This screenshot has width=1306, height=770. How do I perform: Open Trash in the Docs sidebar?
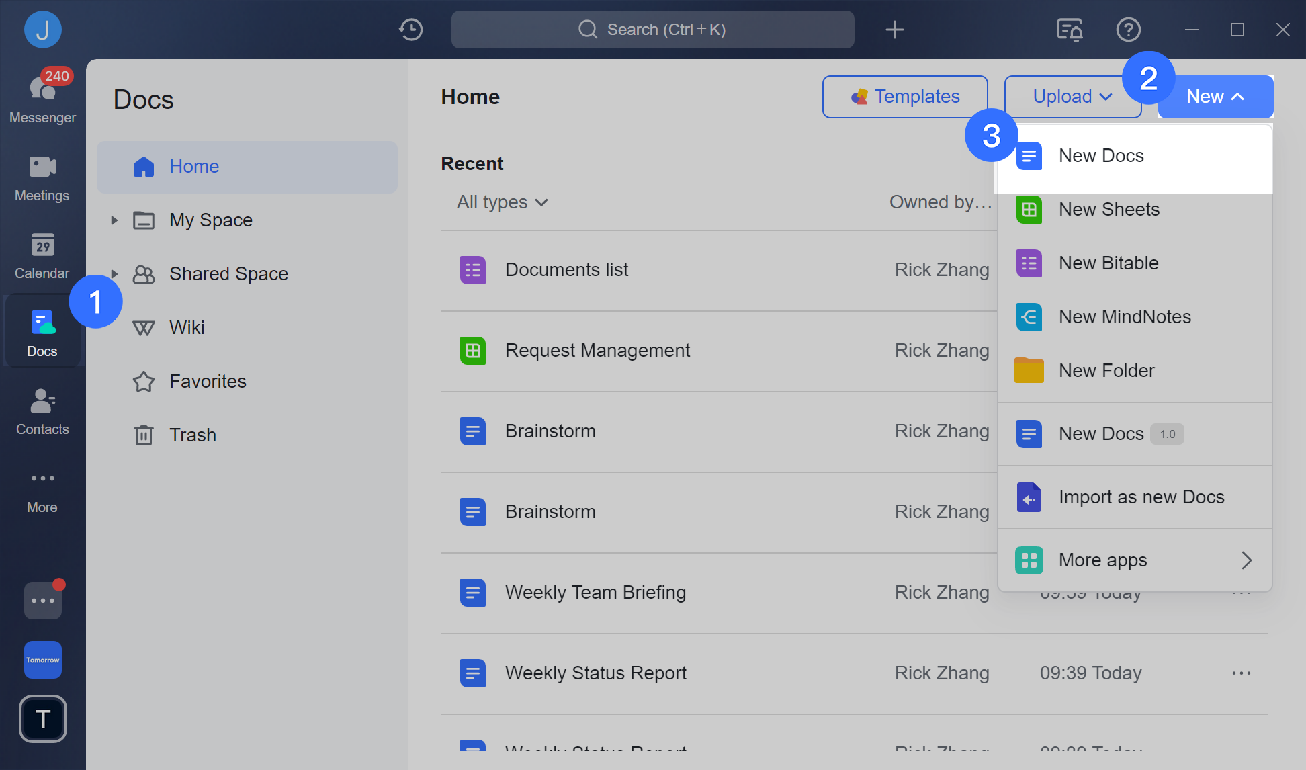192,435
